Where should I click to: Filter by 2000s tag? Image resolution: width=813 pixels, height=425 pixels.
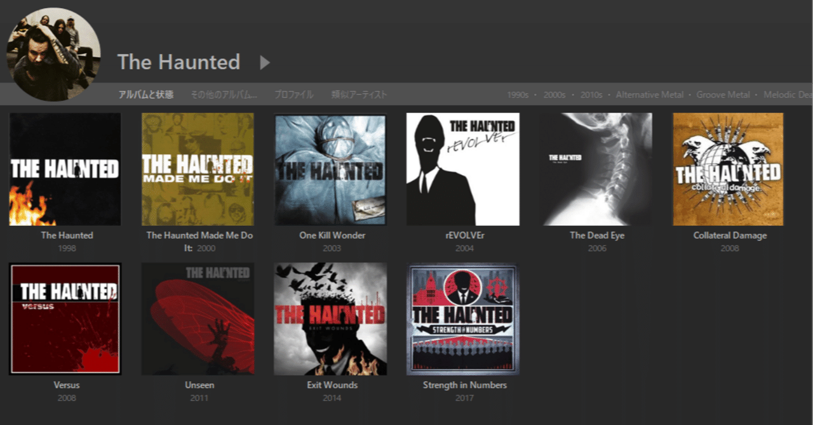tap(554, 95)
